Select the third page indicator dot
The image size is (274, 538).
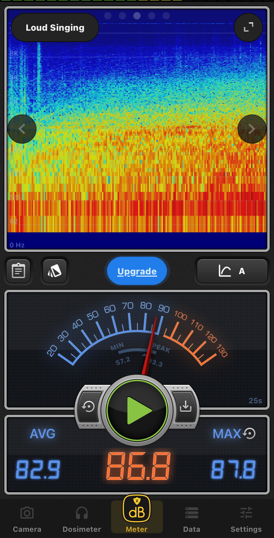pos(137,16)
